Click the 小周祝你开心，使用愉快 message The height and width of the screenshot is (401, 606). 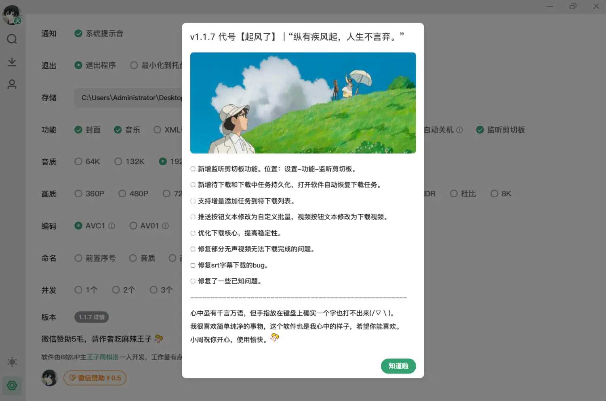coord(229,340)
